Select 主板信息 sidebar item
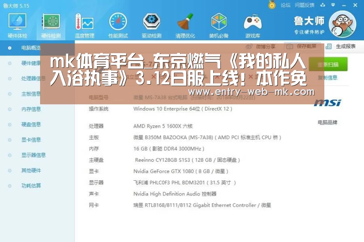The width and height of the screenshot is (364, 242). 31,94
